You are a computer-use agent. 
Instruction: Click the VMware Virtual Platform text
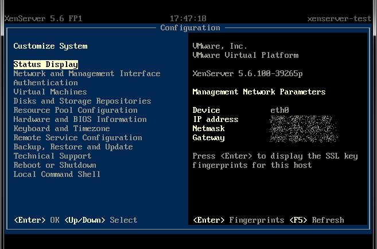[246, 55]
